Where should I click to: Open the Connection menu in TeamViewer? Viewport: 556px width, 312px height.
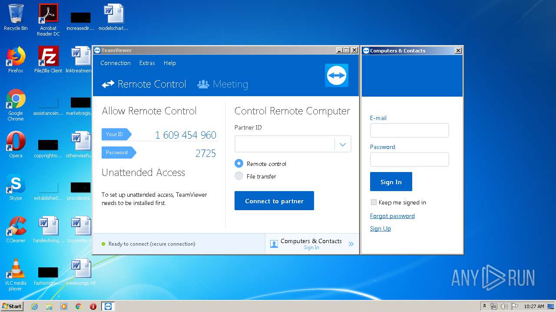point(116,63)
